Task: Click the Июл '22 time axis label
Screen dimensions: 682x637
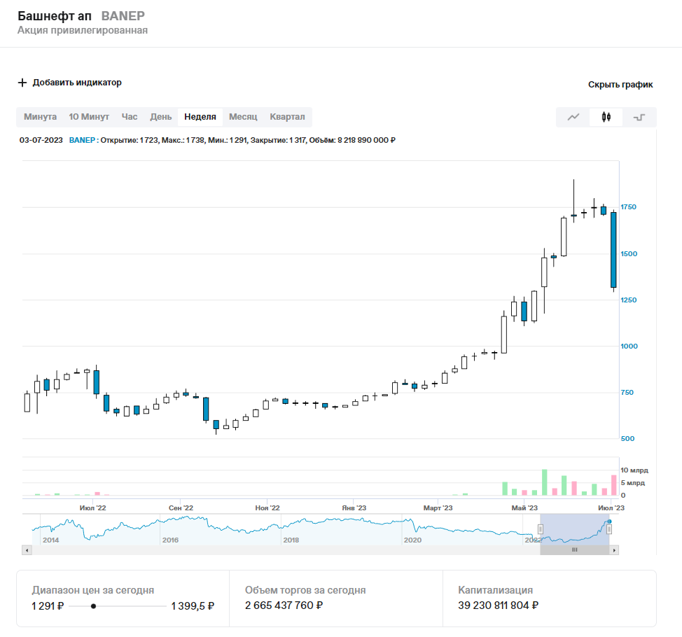Action: [x=92, y=508]
